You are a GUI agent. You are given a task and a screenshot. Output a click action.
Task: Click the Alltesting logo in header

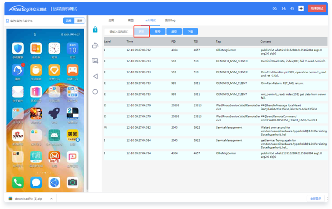tap(28, 9)
